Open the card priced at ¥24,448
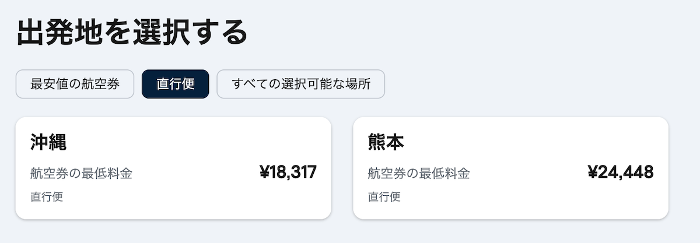700x243 pixels. point(510,168)
